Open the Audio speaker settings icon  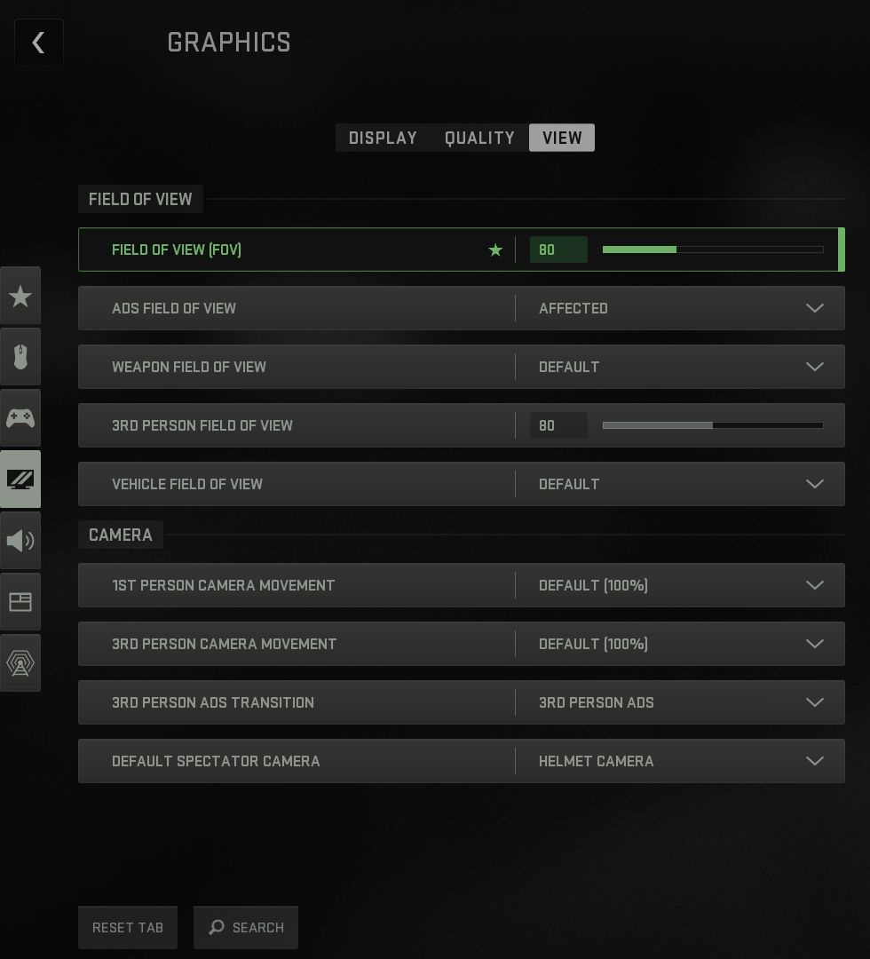coord(20,541)
